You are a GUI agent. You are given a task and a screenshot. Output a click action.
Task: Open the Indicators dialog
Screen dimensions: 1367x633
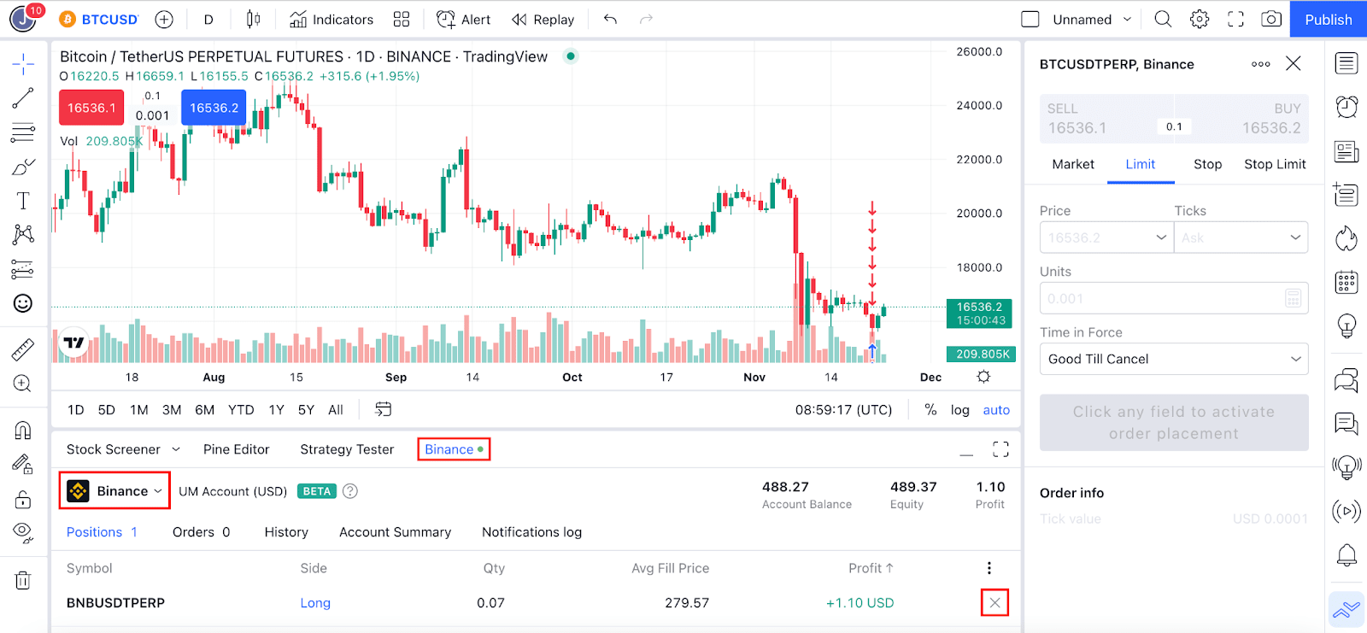pos(331,19)
